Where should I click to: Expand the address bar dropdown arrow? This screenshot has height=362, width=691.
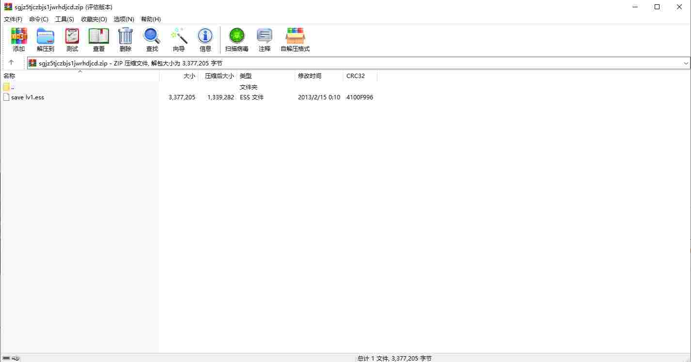pyautogui.click(x=686, y=63)
